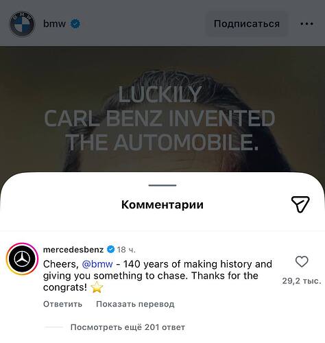
Task: Tap the mercedesbenz verified badge
Action: coord(111,249)
